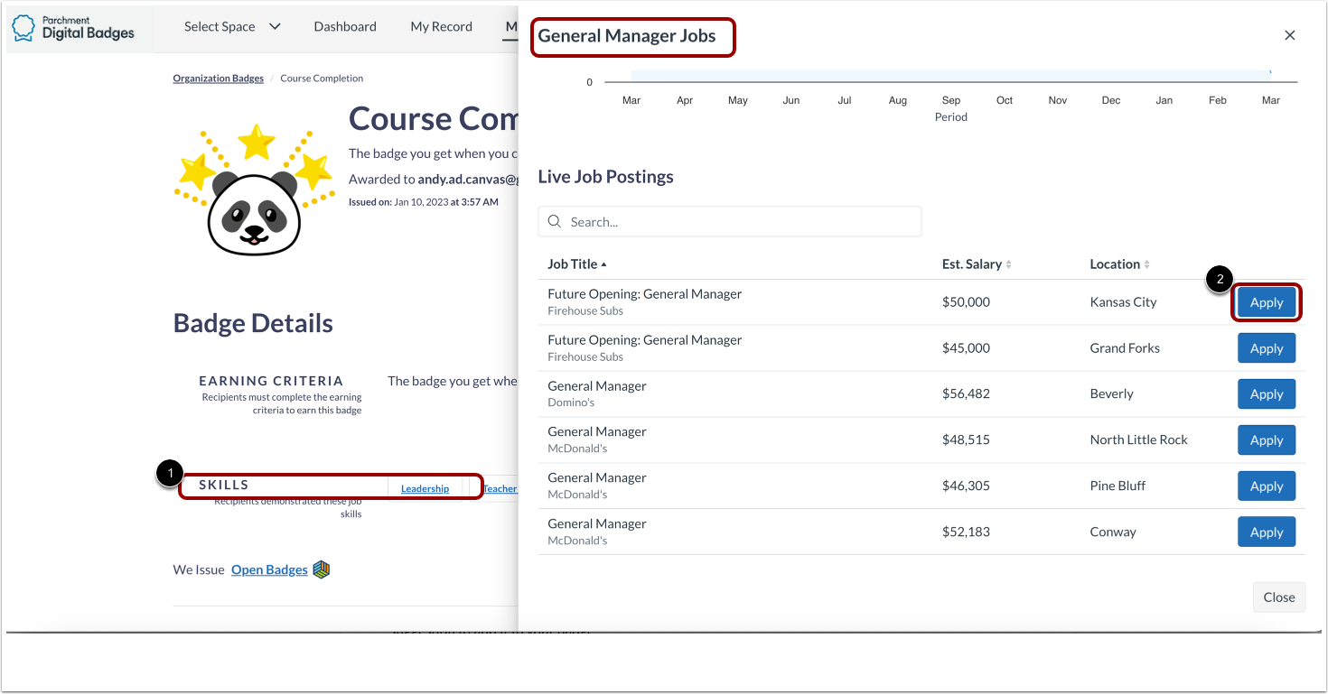The width and height of the screenshot is (1328, 694).
Task: Follow the Open Badges link
Action: [x=269, y=569]
